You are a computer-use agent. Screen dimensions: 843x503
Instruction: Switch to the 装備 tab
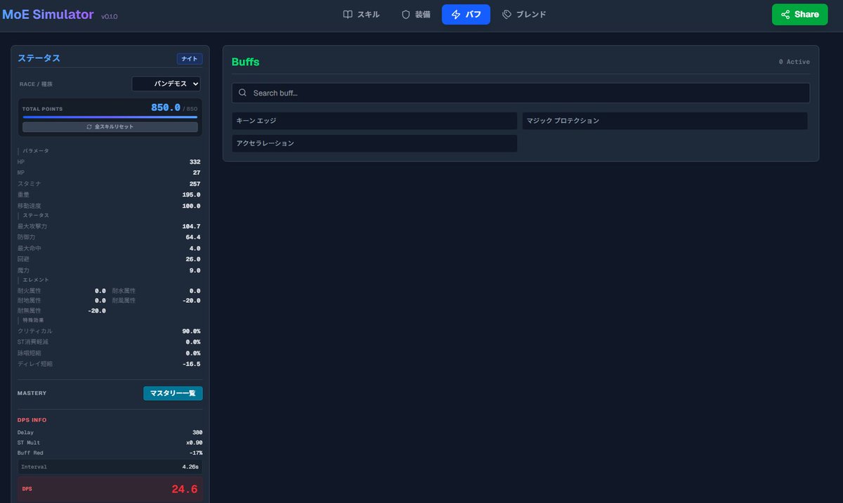(416, 14)
